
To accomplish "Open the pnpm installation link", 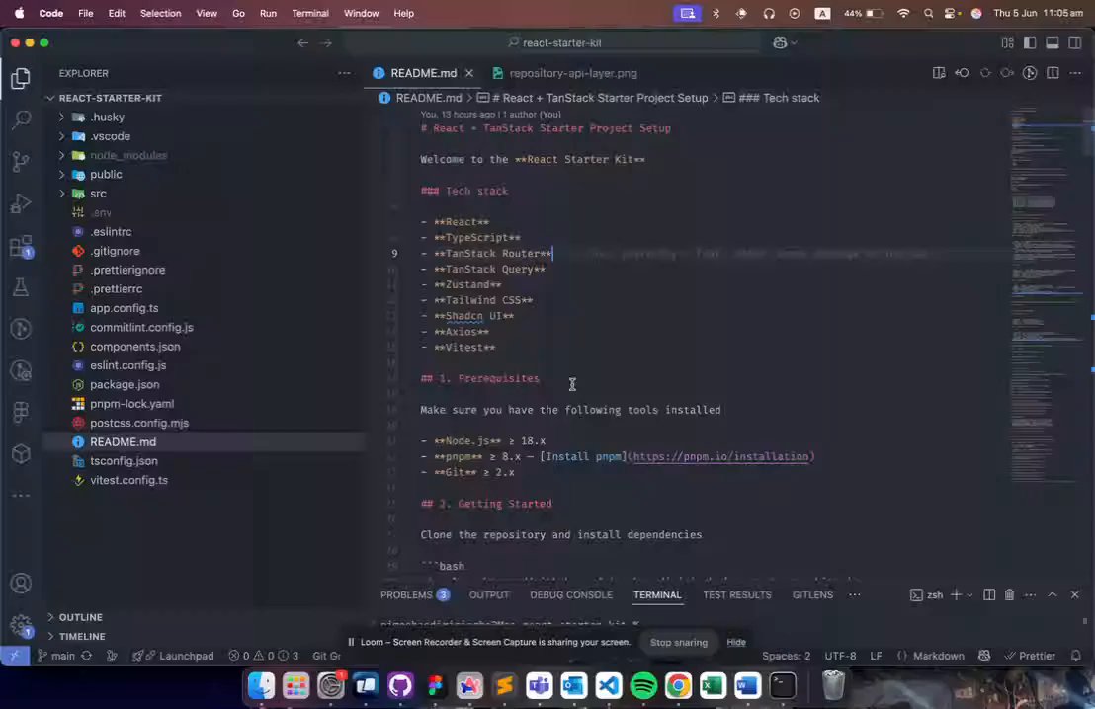I will pyautogui.click(x=720, y=456).
